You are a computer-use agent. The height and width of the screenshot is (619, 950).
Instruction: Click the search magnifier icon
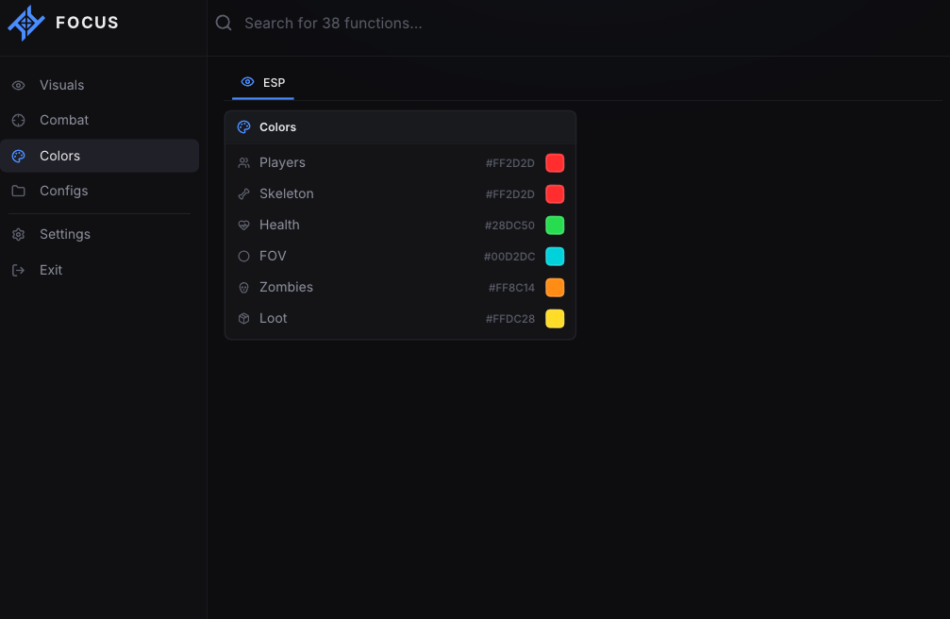224,23
